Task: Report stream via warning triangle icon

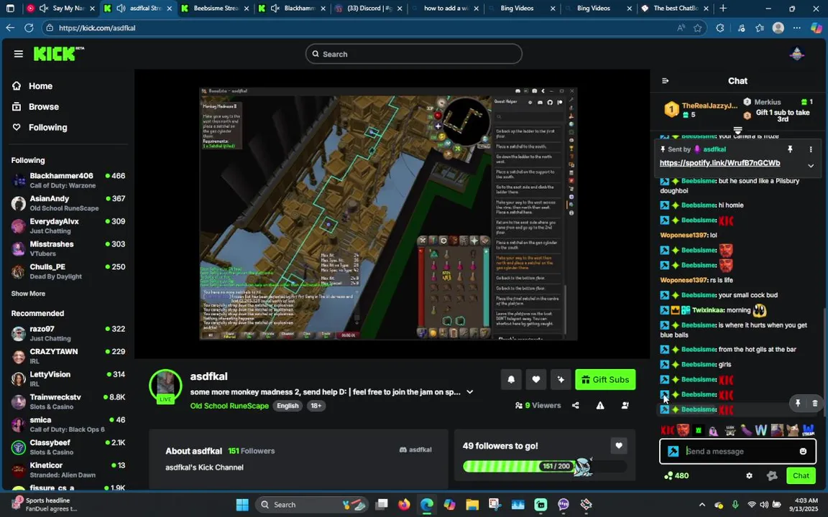Action: click(x=600, y=405)
